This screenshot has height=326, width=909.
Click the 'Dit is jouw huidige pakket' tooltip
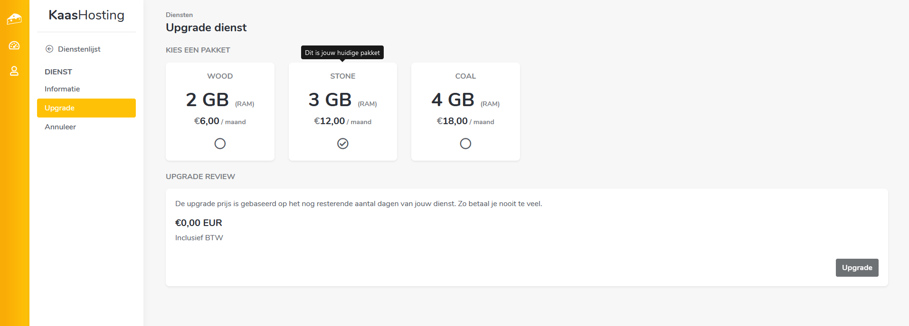[x=342, y=53]
